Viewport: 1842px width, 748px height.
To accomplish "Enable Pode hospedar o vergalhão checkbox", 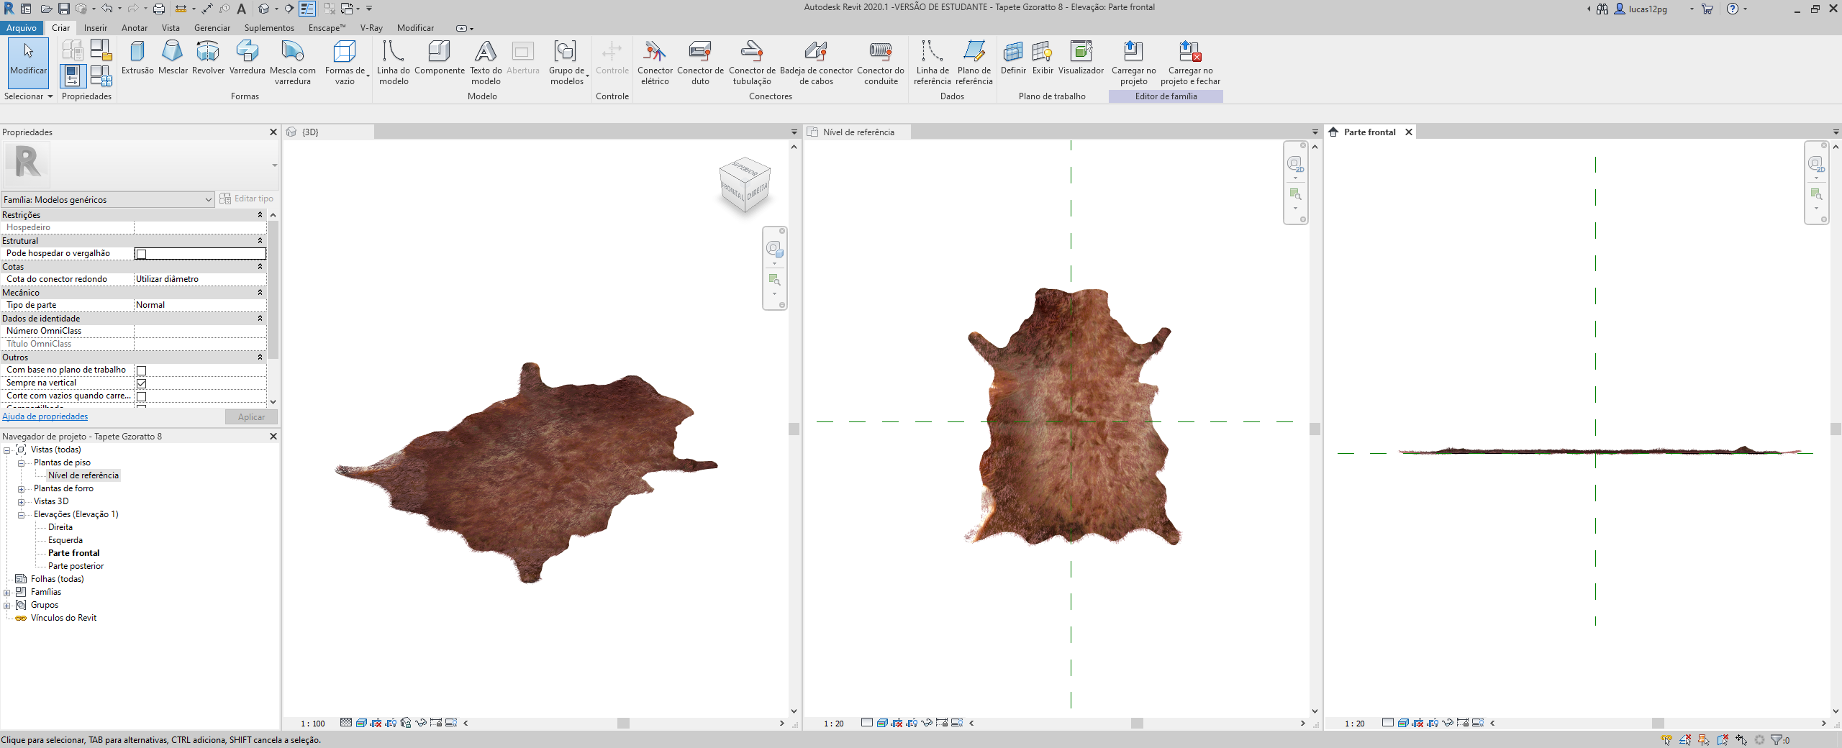I will 142,254.
